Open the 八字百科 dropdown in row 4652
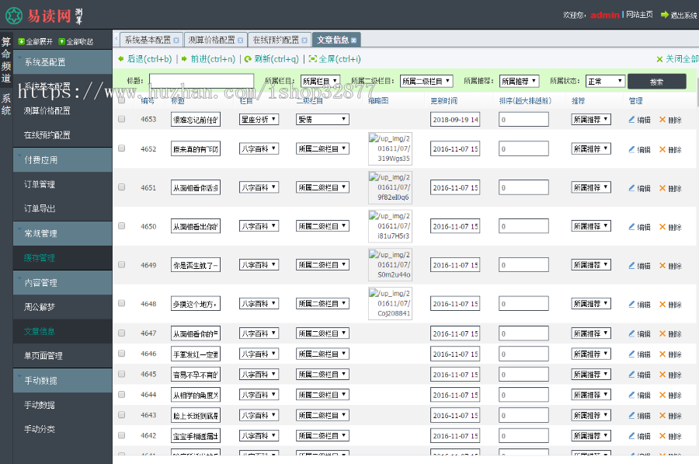 click(259, 148)
